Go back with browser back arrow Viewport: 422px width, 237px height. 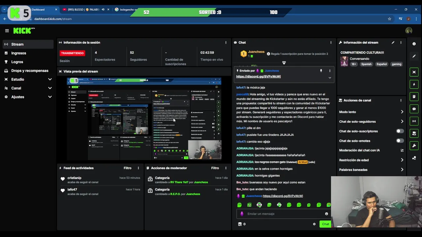(x=5, y=19)
